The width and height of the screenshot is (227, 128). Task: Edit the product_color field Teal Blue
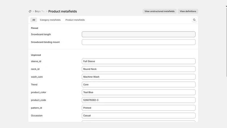(x=138, y=92)
